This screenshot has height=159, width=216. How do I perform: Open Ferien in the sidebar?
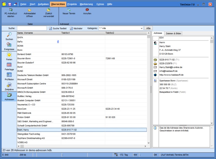tap(9, 57)
